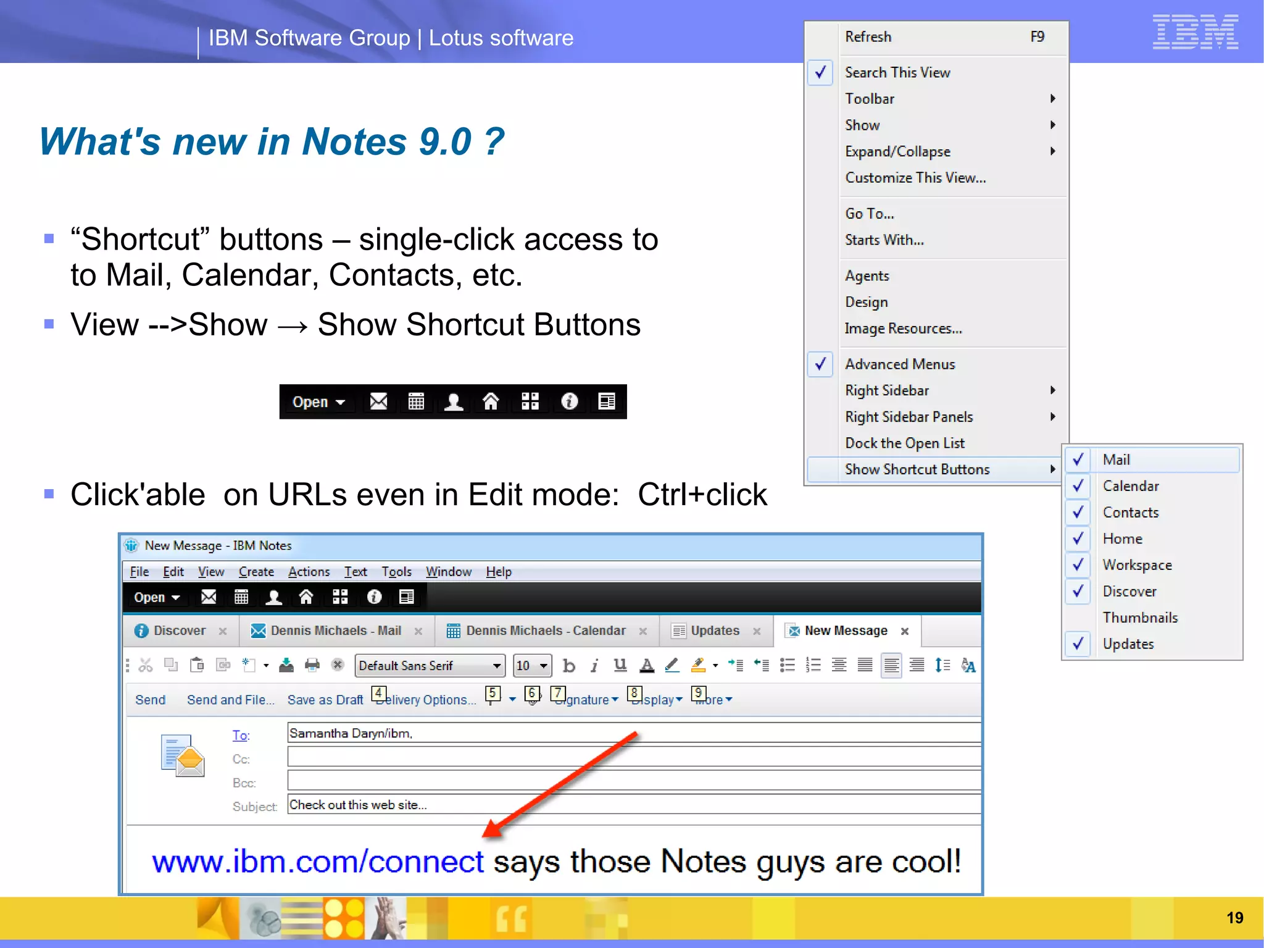Outdent the paragraph
The height and width of the screenshot is (948, 1264).
click(x=761, y=665)
